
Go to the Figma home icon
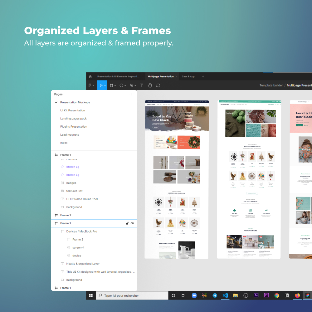pyautogui.click(x=90, y=76)
